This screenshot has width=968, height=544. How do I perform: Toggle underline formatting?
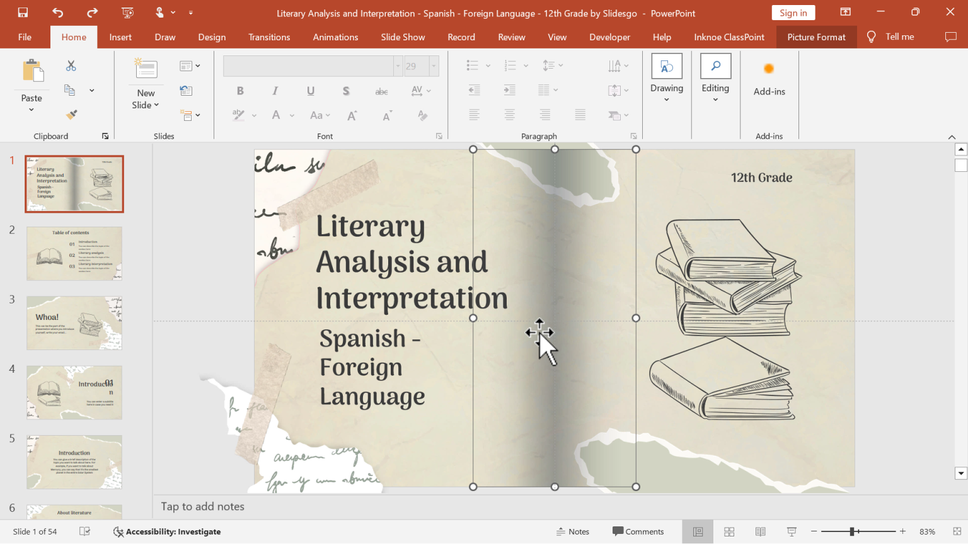[x=310, y=91]
